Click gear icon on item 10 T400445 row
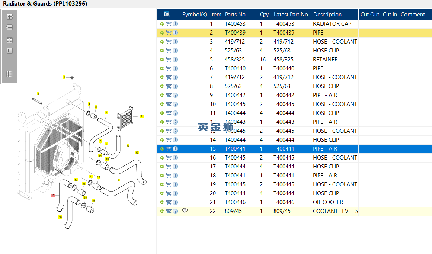This screenshot has height=254, width=432. click(x=162, y=104)
